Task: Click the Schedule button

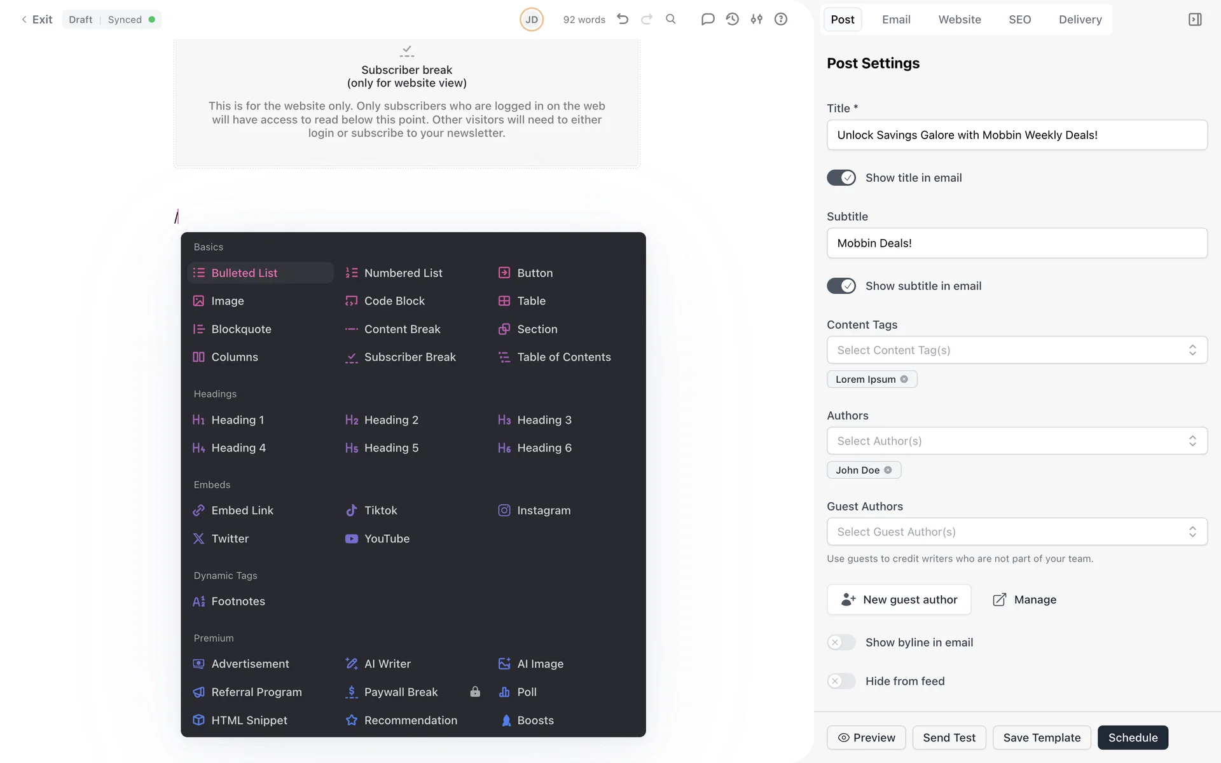Action: (1132, 738)
